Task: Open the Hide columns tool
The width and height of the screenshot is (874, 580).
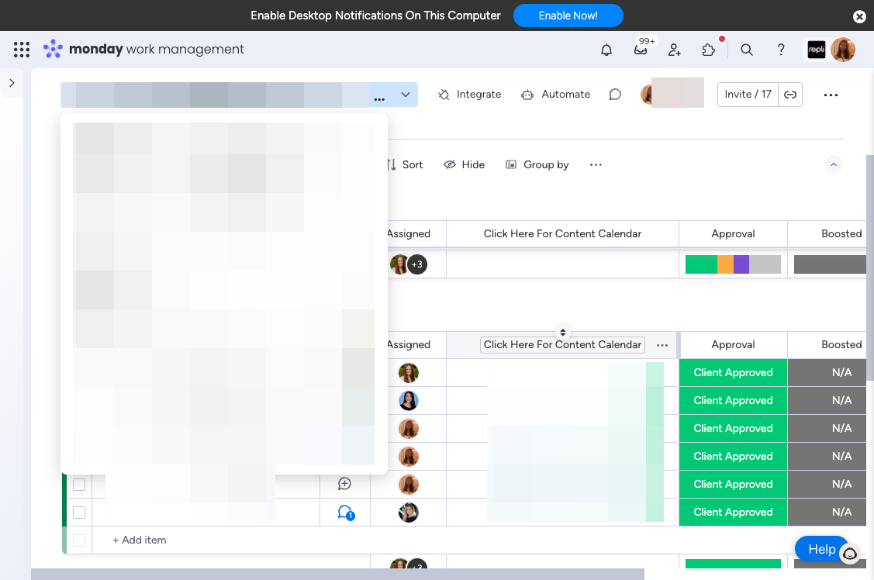Action: [x=464, y=164]
